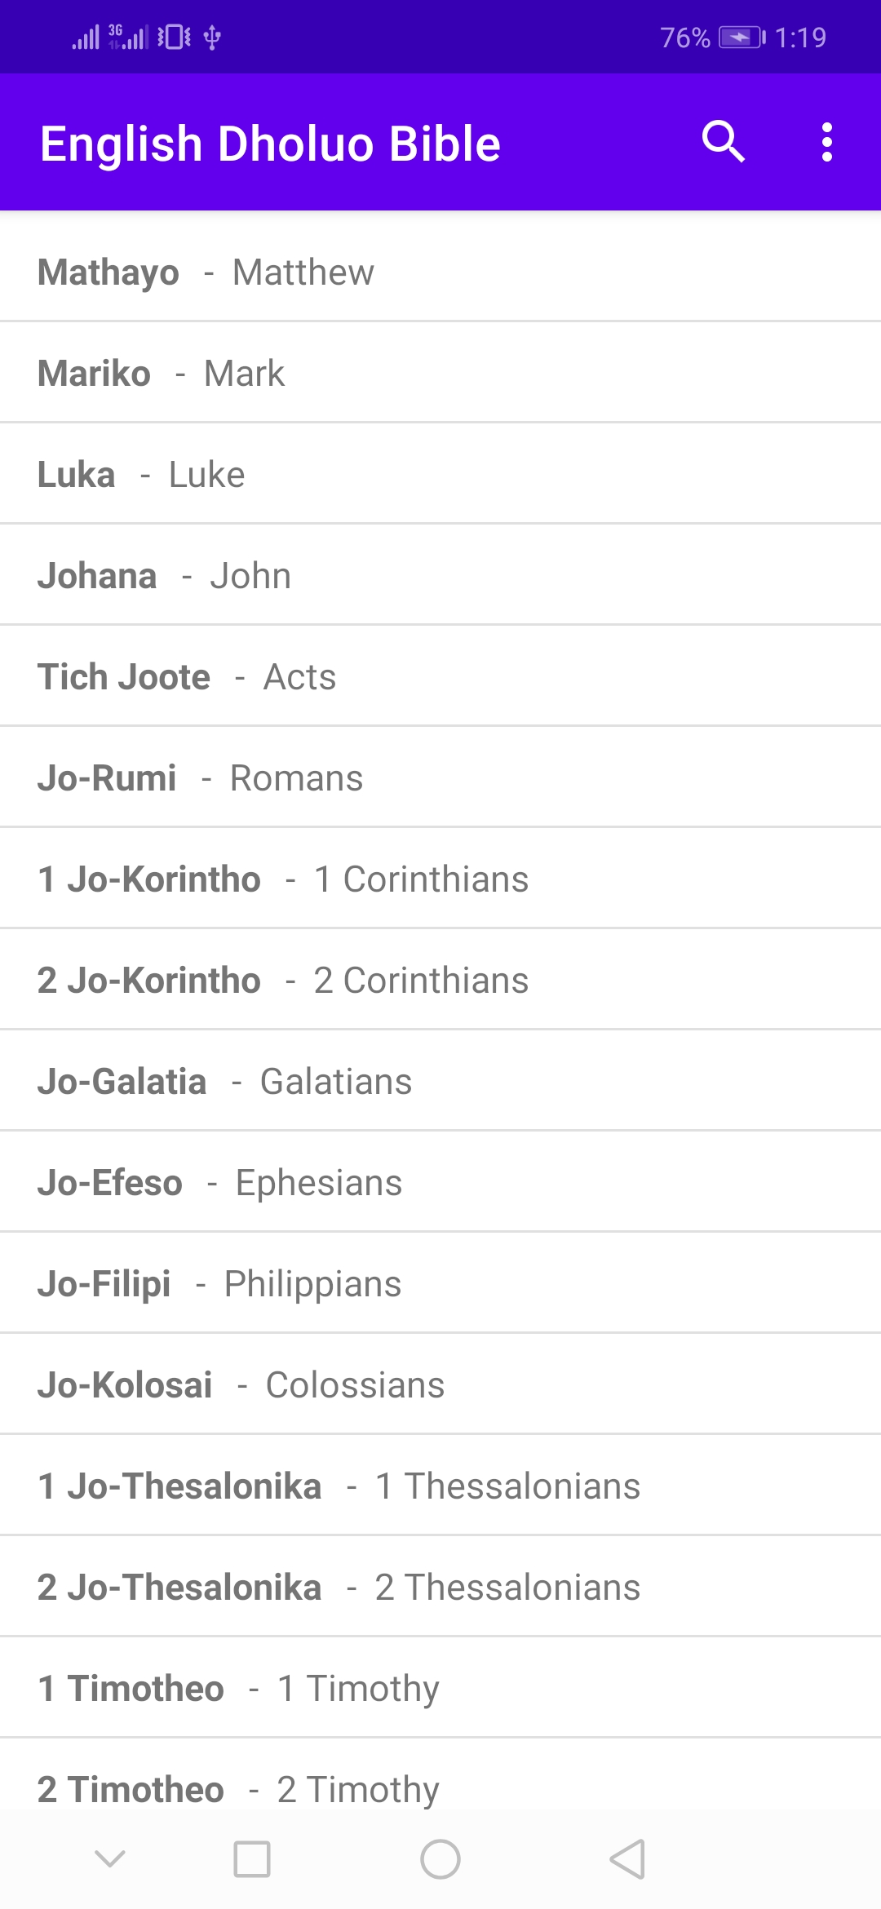Viewport: 881px width, 1909px height.
Task: Tap the search magnifier icon
Action: tap(723, 143)
